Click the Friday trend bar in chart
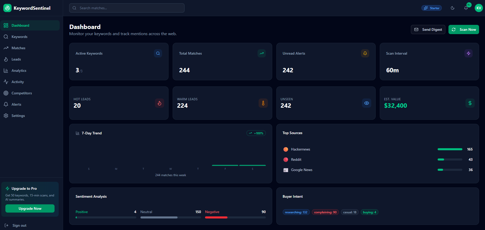Viewport: 485px width, 230px height. click(225, 165)
